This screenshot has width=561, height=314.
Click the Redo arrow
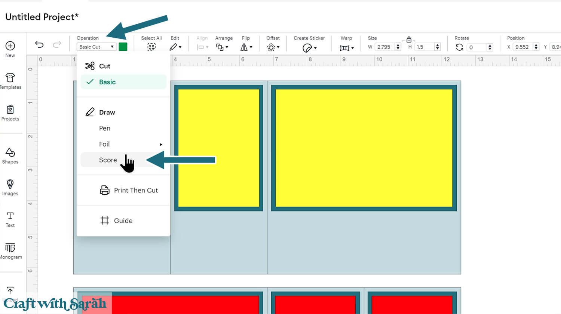point(57,45)
